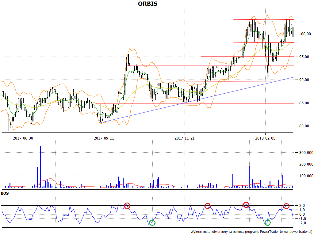Image resolution: width=314 pixels, height=235 pixels.
Task: Click the BOS indicator label
Action: (x=5, y=193)
